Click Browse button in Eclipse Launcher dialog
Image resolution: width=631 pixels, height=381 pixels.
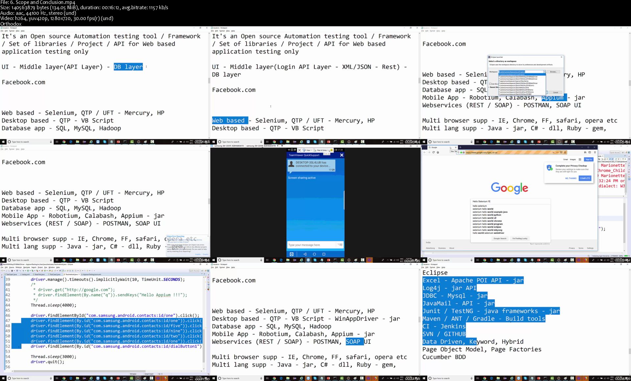[553, 72]
